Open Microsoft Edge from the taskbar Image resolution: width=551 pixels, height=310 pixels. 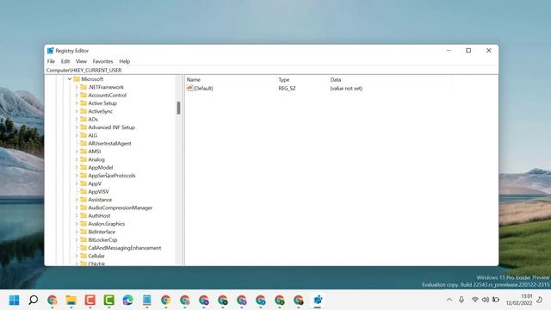pyautogui.click(x=128, y=301)
